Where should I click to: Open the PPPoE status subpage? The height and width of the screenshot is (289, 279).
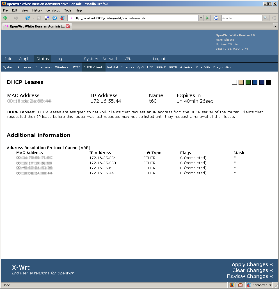(161, 67)
